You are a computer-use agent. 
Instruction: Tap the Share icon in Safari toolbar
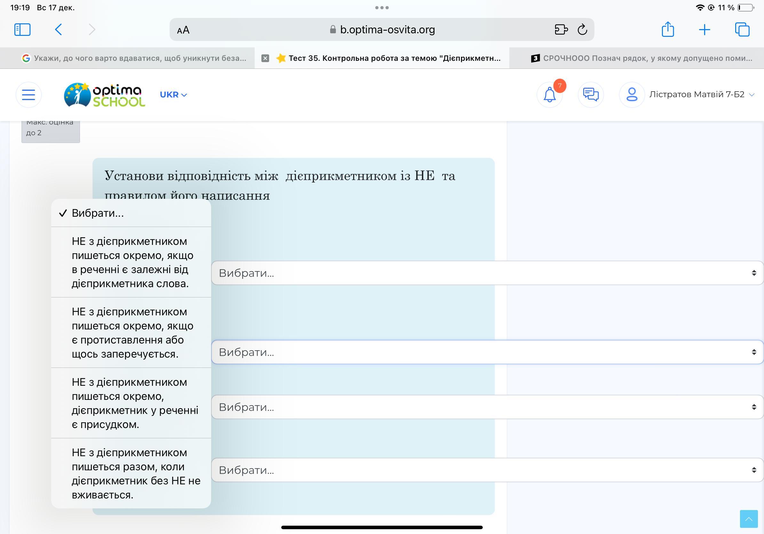pos(667,30)
